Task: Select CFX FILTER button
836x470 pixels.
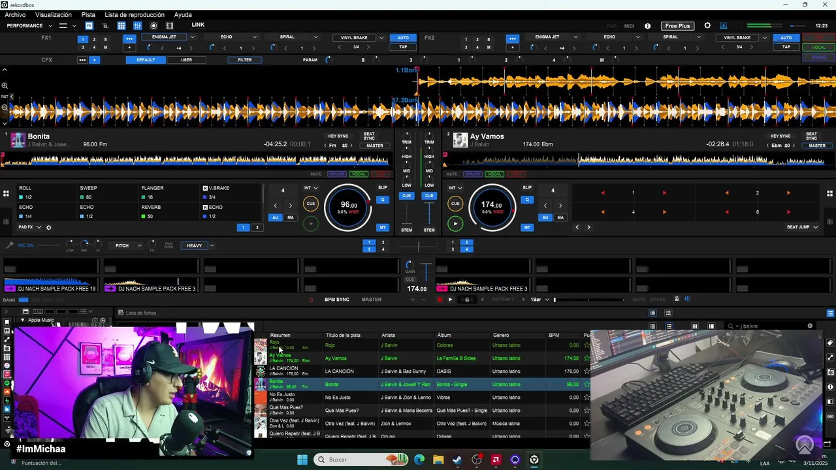Action: click(245, 60)
